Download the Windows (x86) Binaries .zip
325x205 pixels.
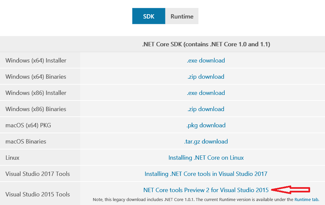tap(206, 109)
